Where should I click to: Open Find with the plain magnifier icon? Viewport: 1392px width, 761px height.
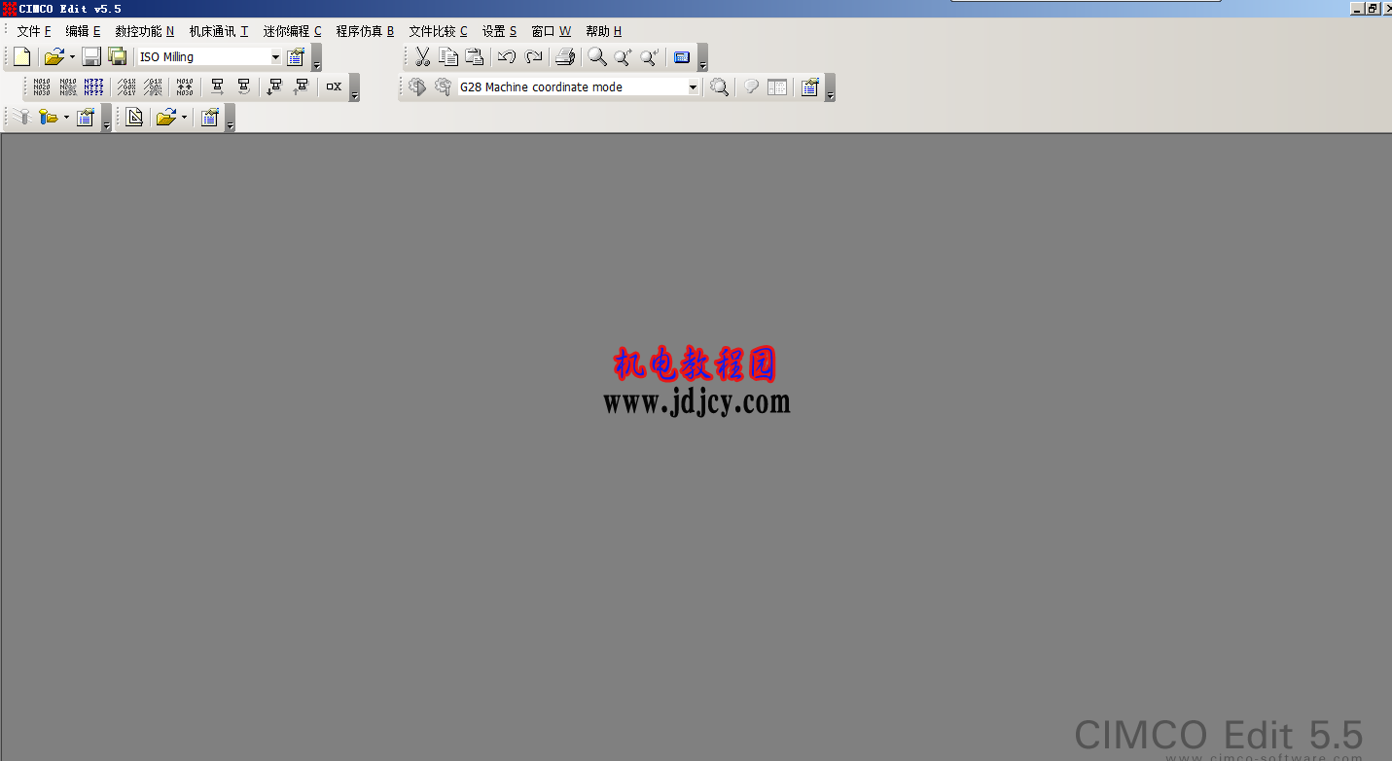point(597,57)
